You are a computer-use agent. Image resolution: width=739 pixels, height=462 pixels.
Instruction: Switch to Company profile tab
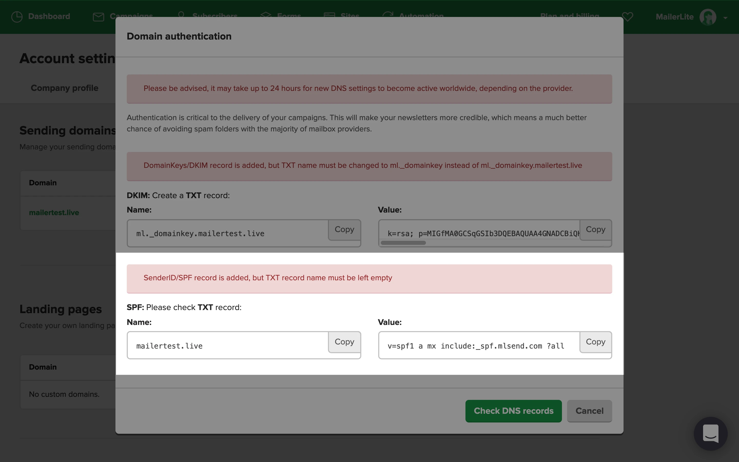click(64, 88)
